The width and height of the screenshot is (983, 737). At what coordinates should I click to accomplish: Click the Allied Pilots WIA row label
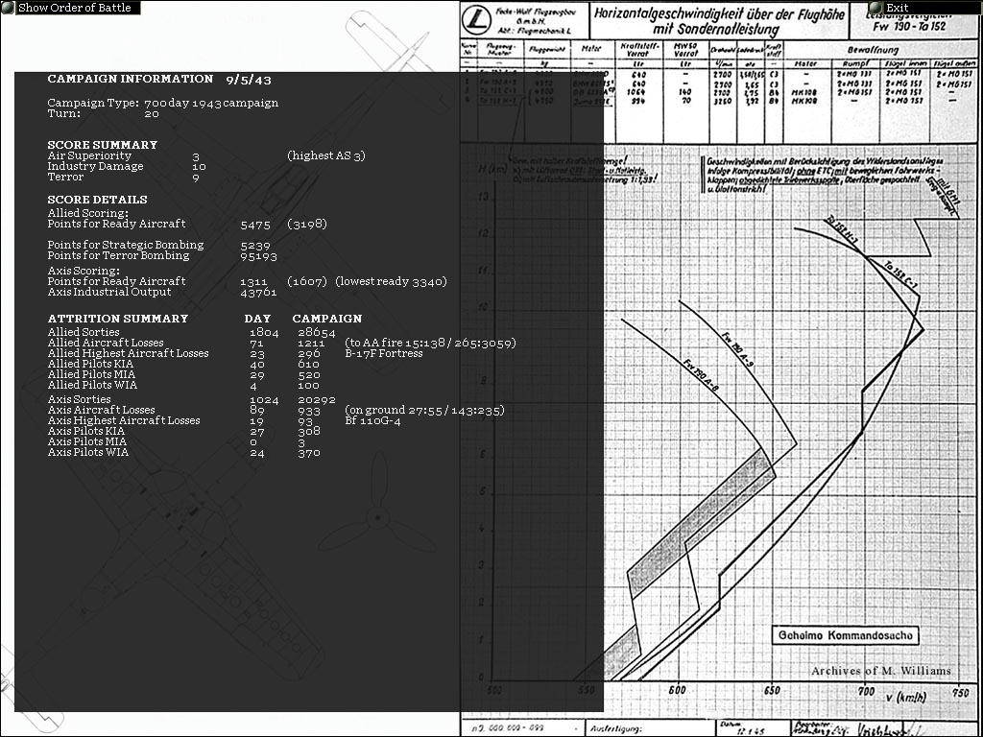[92, 385]
